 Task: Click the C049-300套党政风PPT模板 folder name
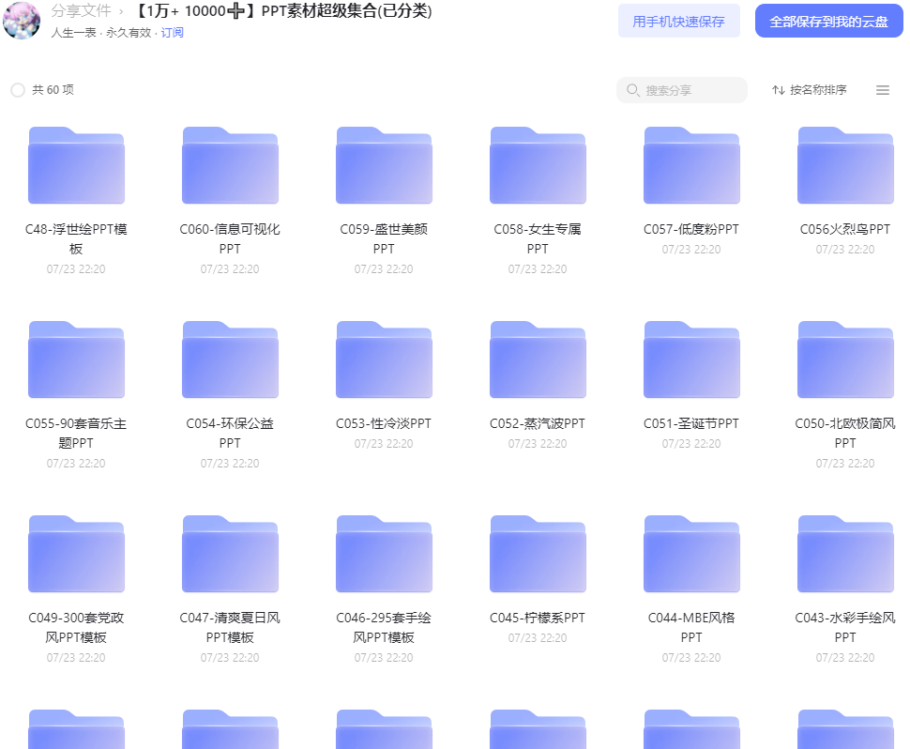[x=76, y=628]
